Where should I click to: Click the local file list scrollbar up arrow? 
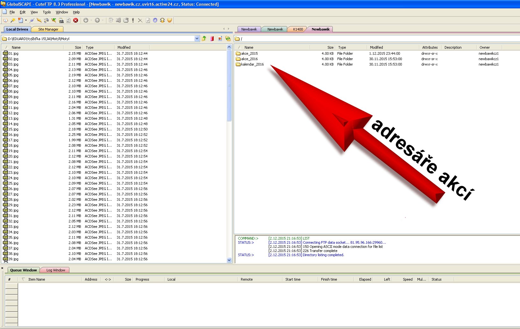click(x=229, y=47)
